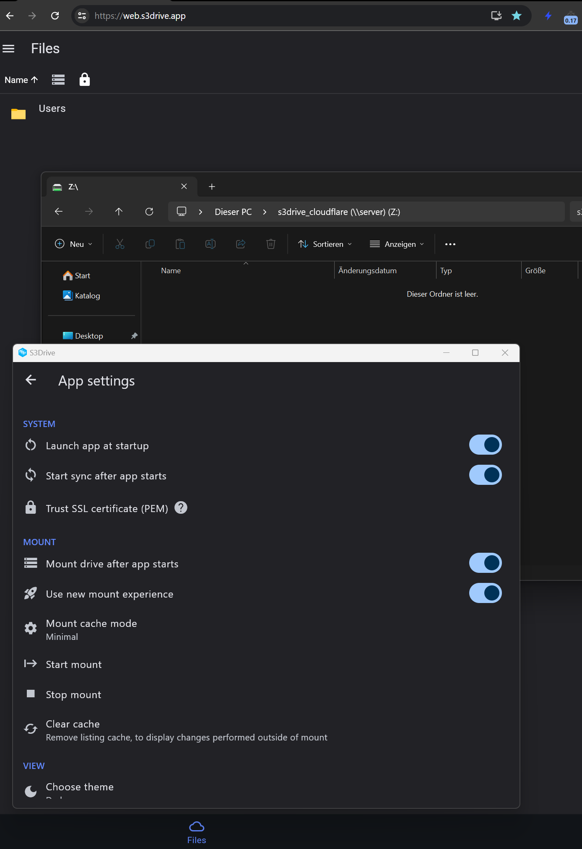
Task: Click the bookmark star icon
Action: tap(517, 16)
